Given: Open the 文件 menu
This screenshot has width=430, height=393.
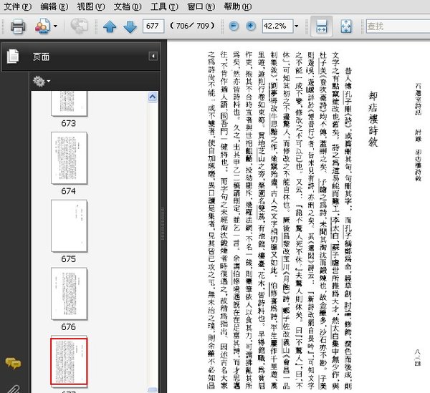Looking at the screenshot, I should pyautogui.click(x=17, y=6).
